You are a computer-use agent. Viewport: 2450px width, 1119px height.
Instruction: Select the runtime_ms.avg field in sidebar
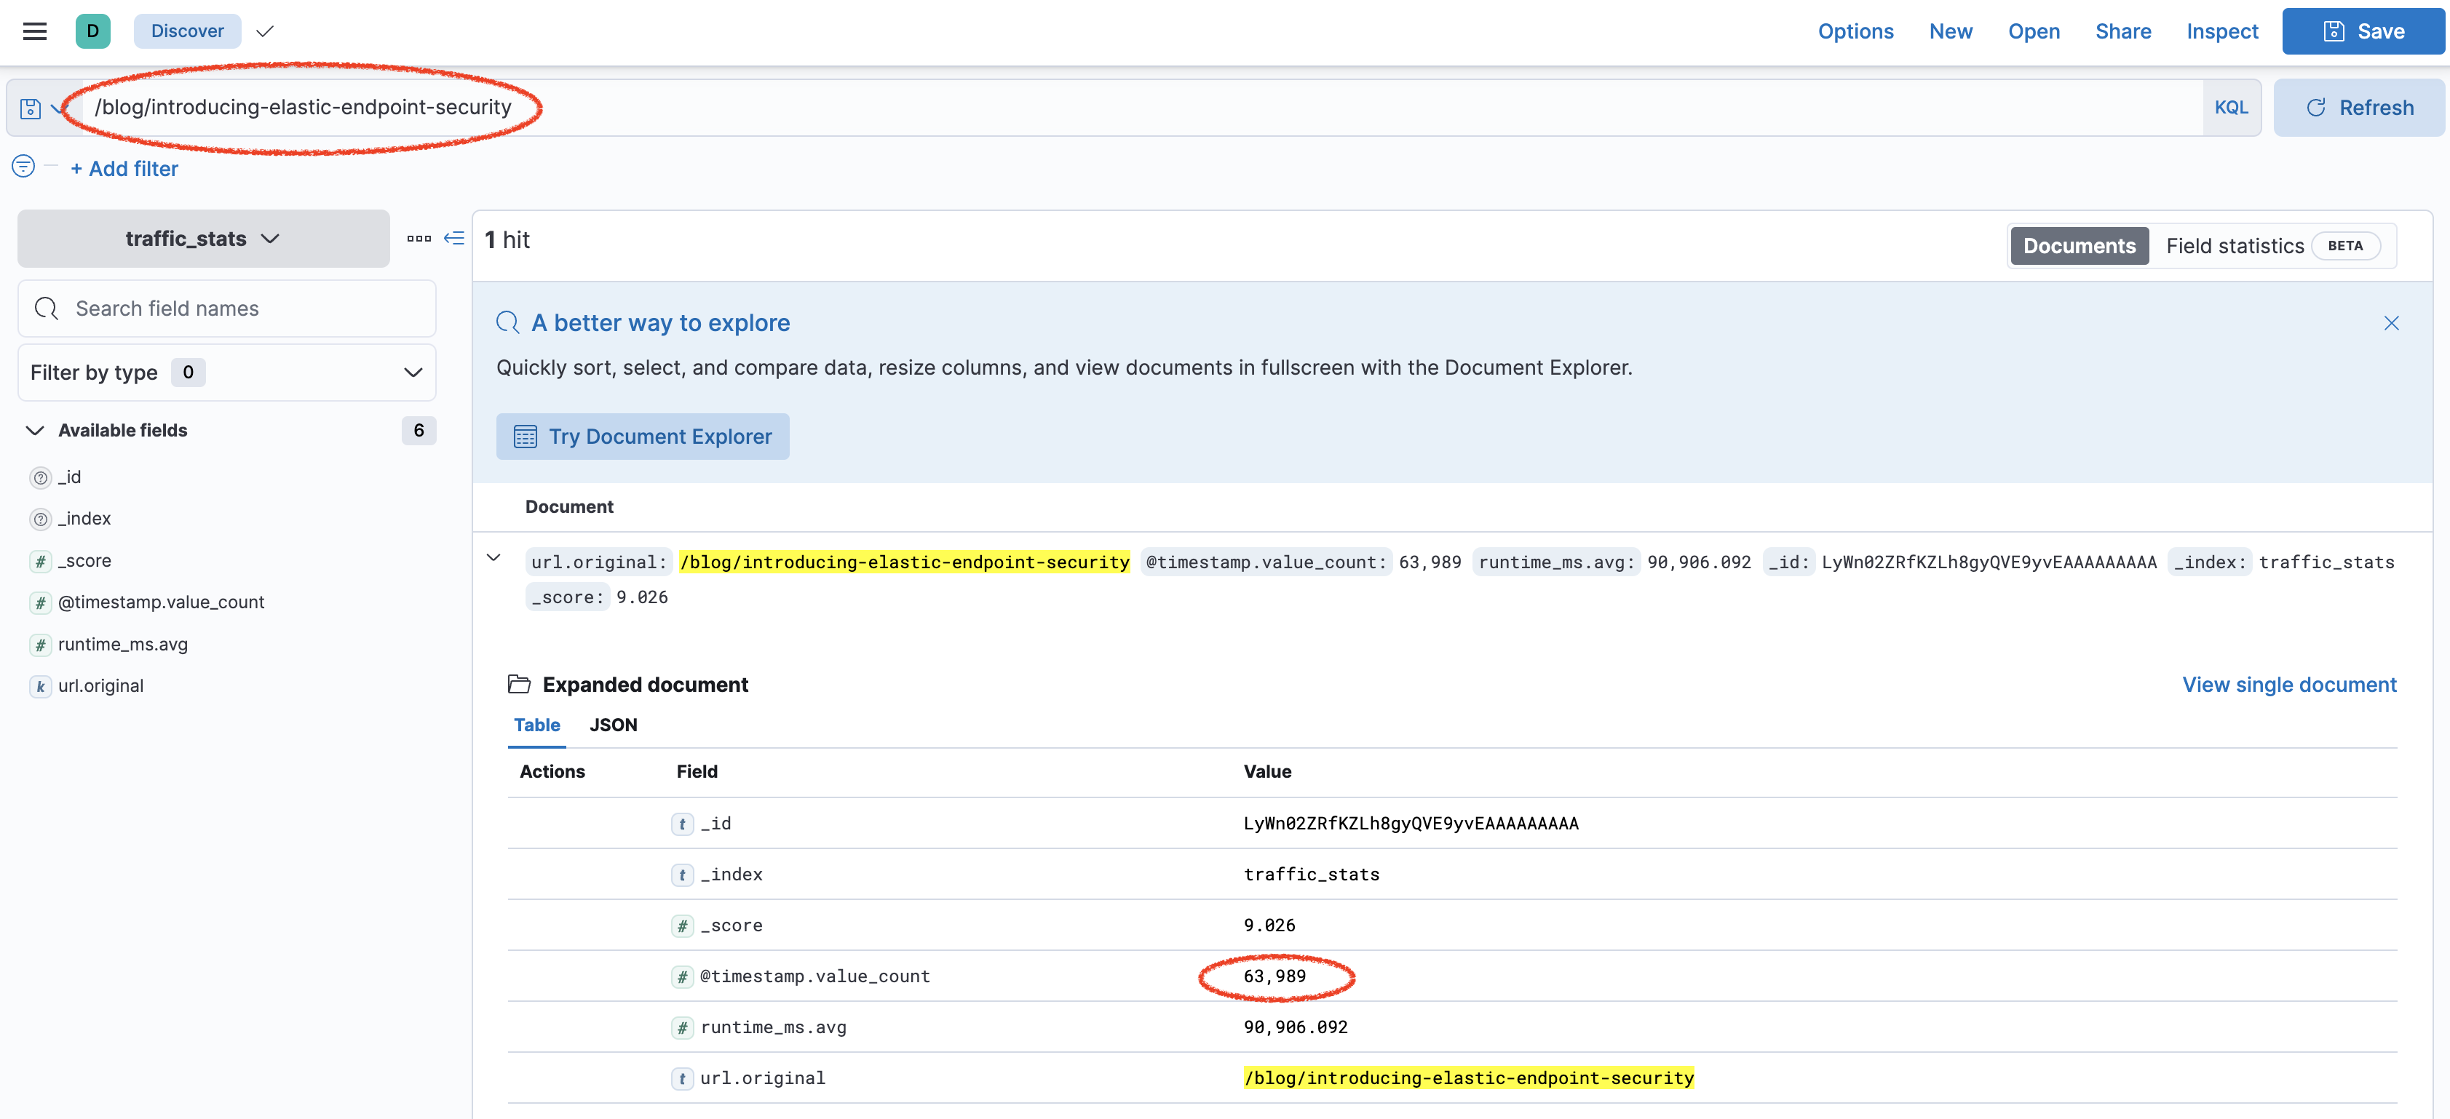(123, 645)
